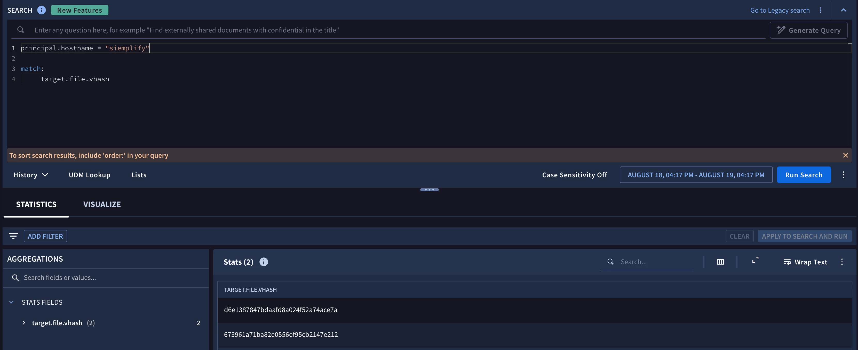Click target.file.vhash in query editor
Viewport: 858px width, 350px height.
point(75,79)
